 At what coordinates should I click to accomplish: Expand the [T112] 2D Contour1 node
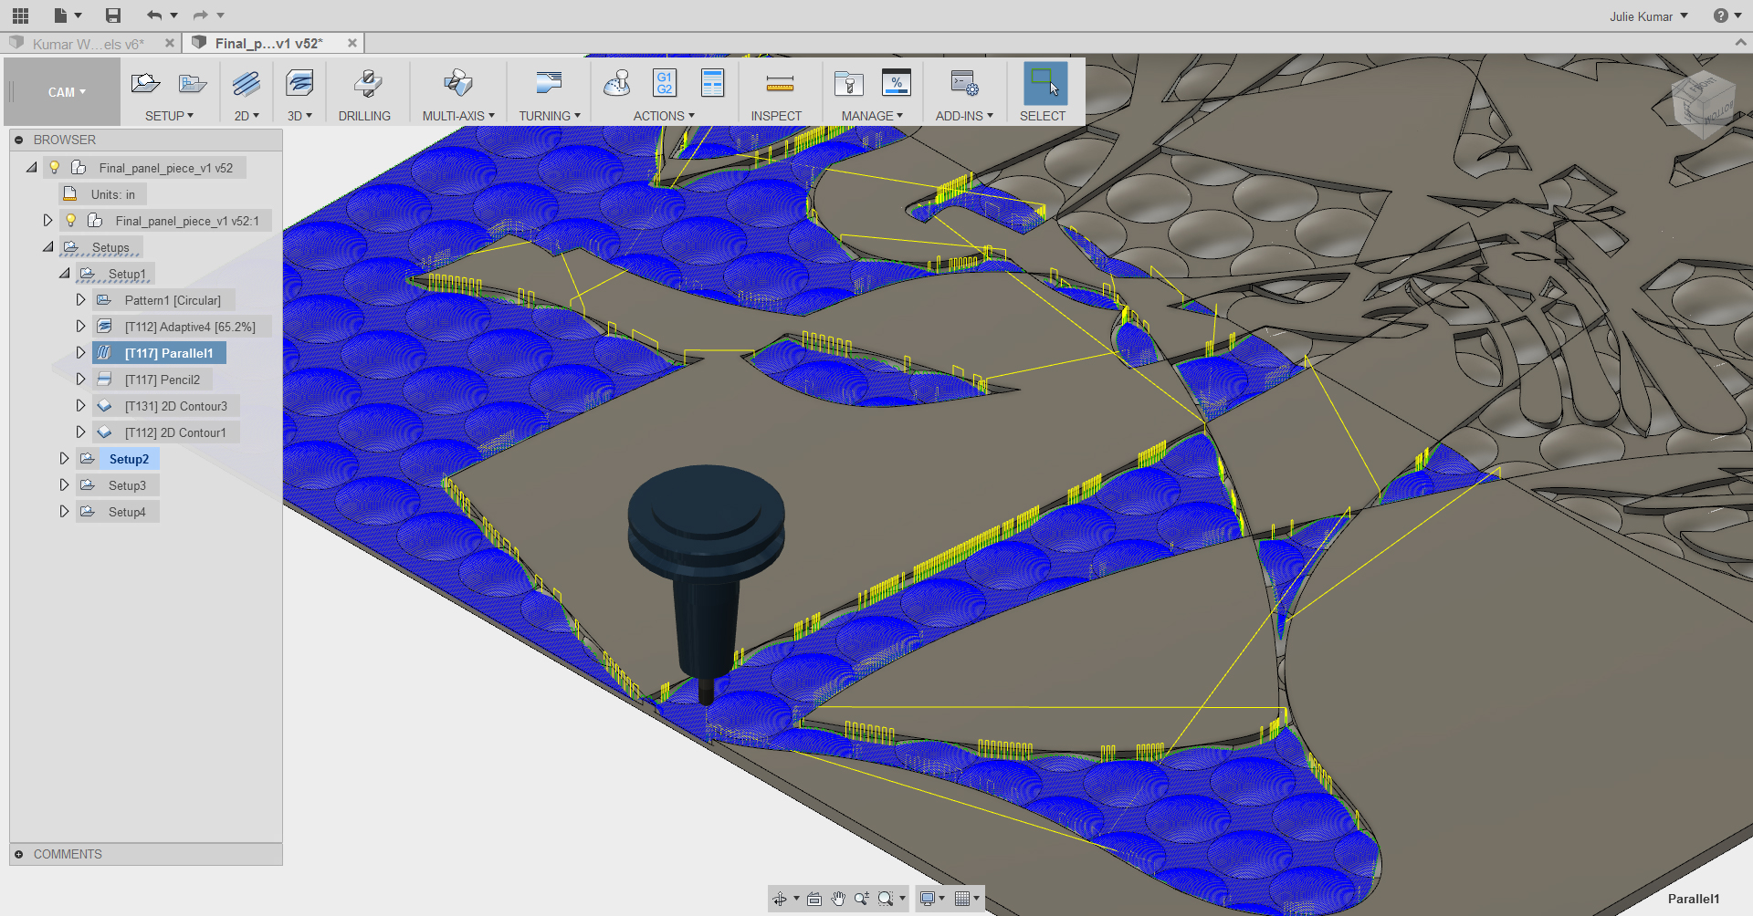coord(80,432)
